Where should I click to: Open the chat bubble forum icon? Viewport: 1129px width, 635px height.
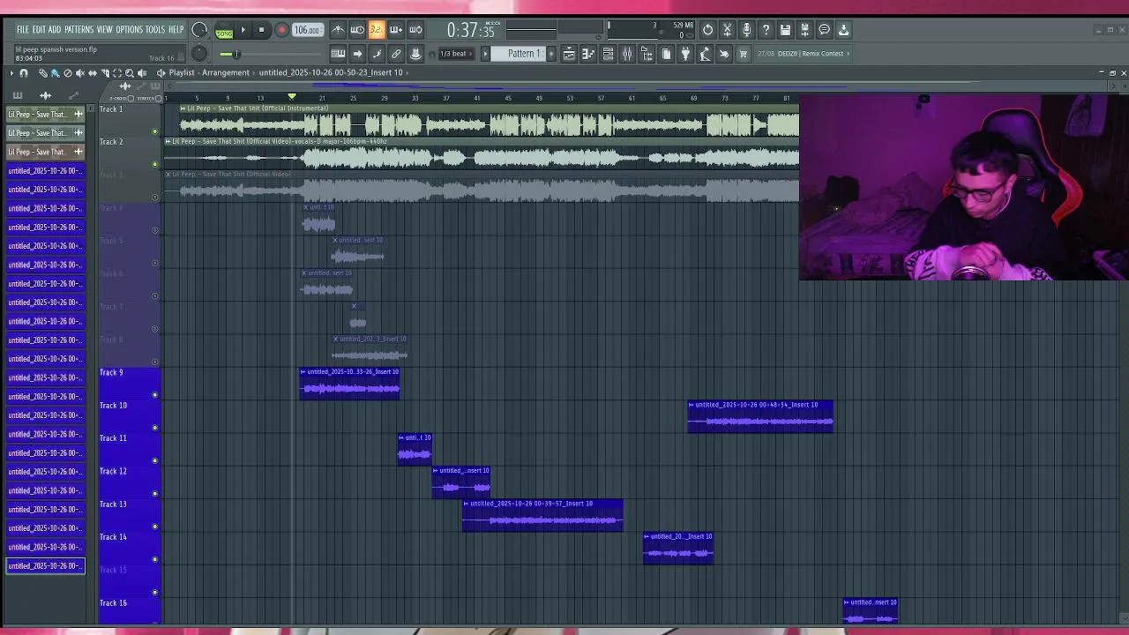pyautogui.click(x=824, y=29)
